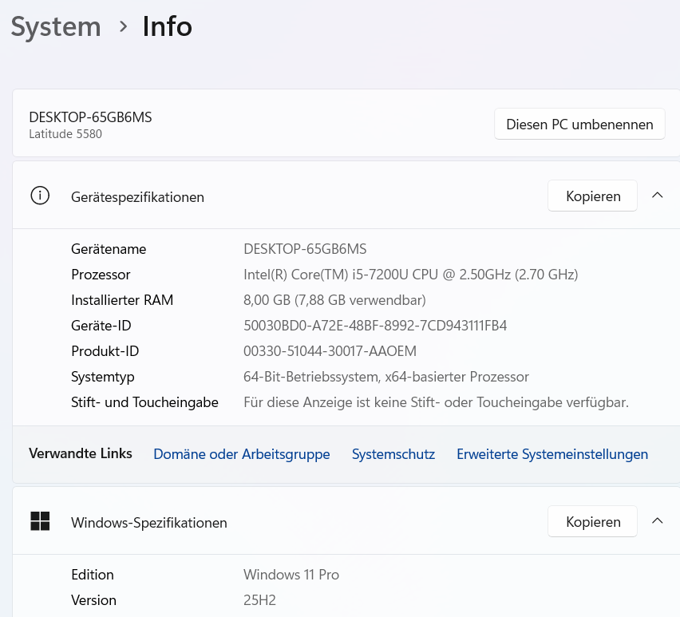Open Domäne oder Arbeitsgruppe link
This screenshot has height=617, width=680.
point(242,454)
